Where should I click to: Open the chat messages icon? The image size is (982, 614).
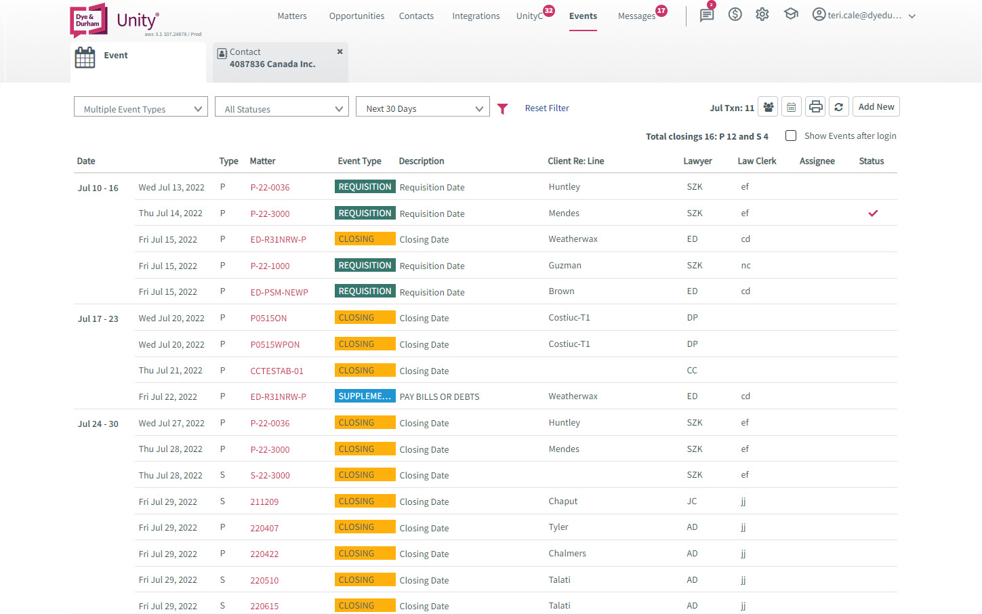(x=706, y=15)
